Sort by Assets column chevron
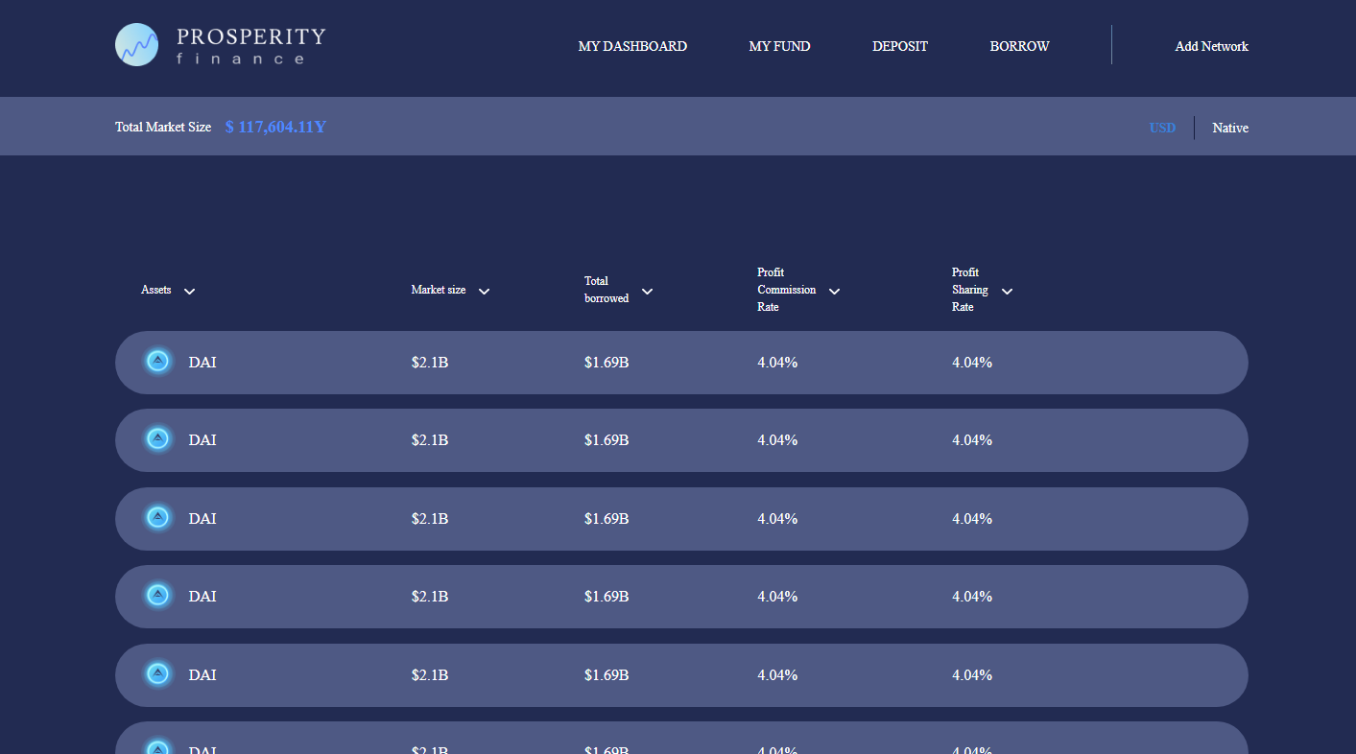 coord(189,292)
